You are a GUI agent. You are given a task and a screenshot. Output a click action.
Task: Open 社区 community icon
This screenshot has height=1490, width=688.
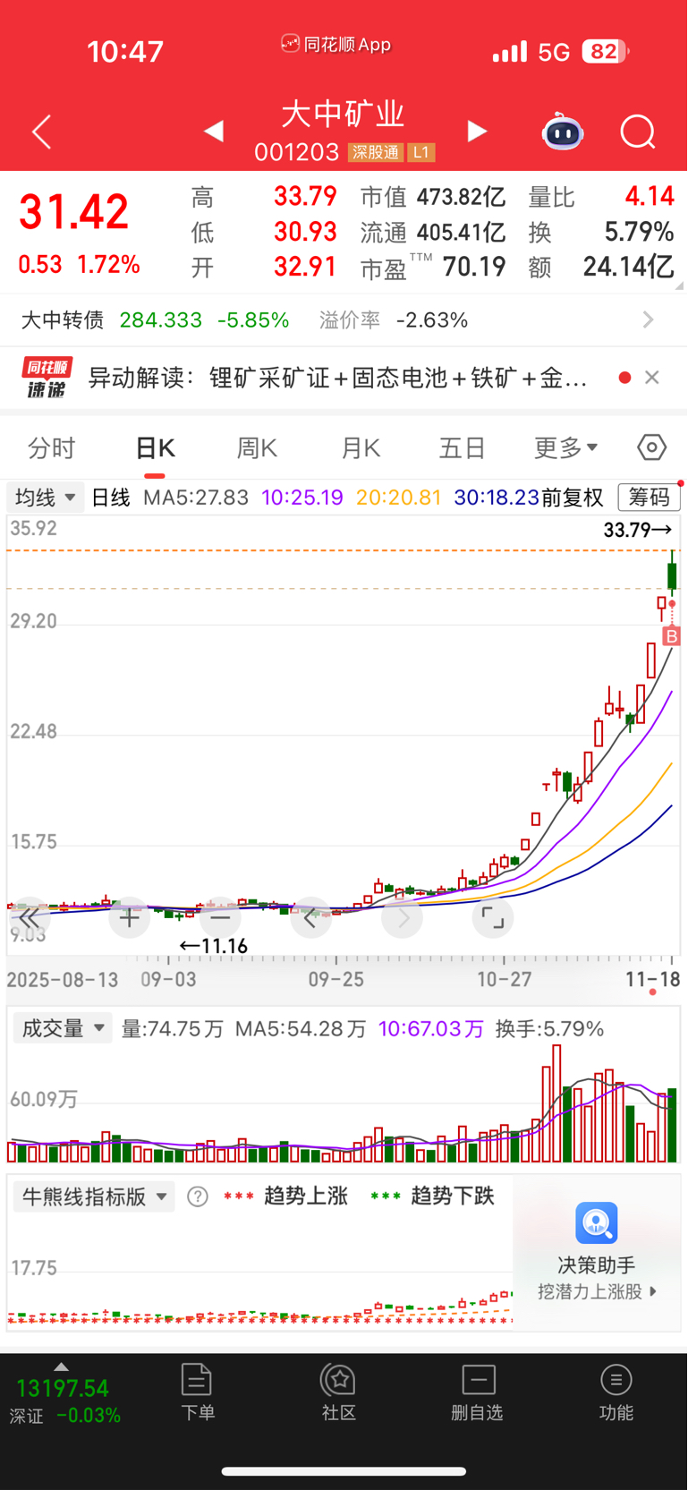[x=339, y=1392]
